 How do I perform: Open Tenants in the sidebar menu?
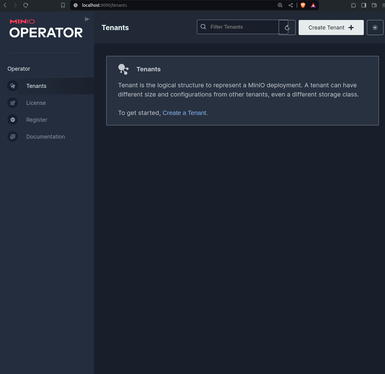tap(36, 86)
